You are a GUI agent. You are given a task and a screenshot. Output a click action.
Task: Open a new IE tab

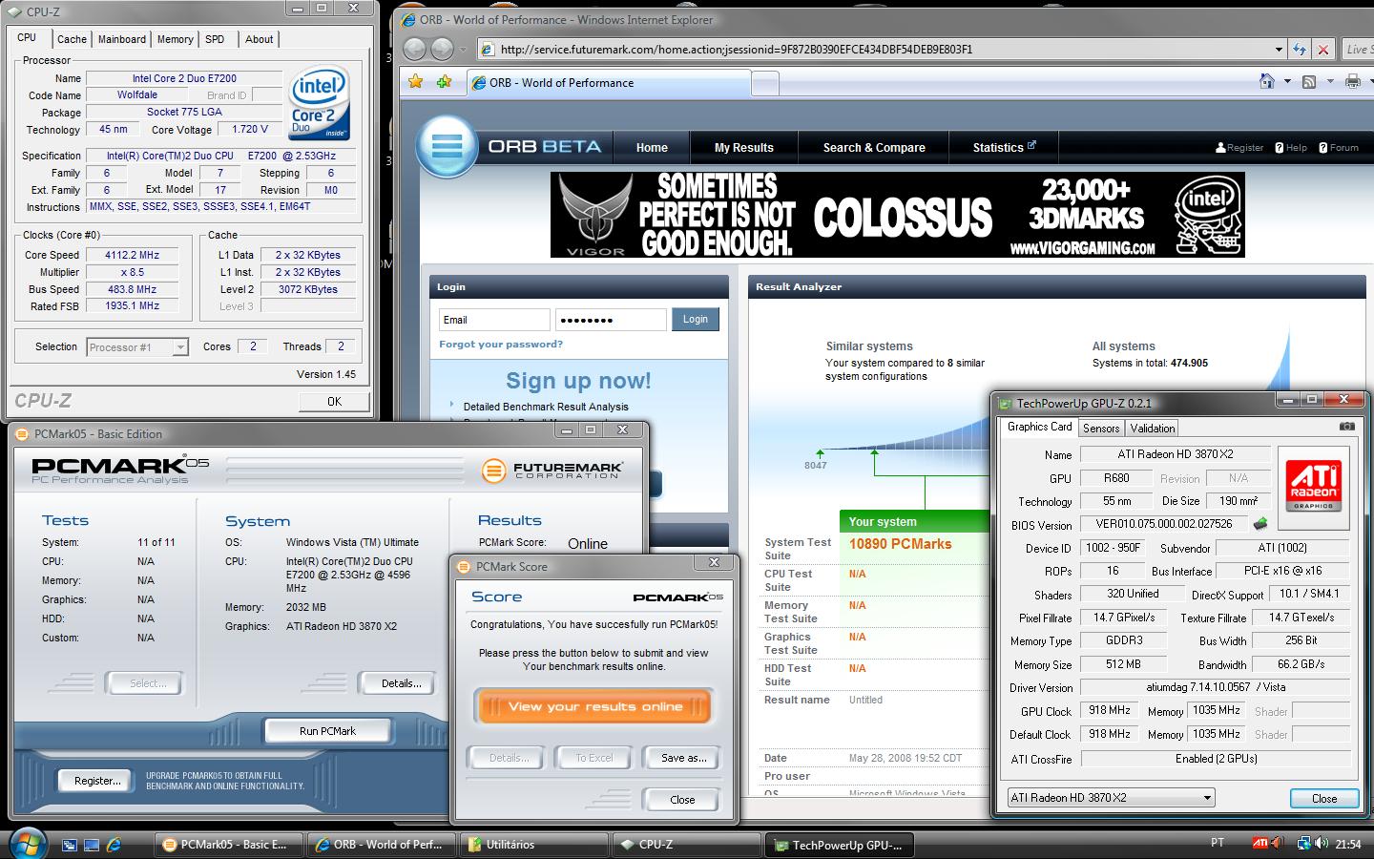pos(765,85)
